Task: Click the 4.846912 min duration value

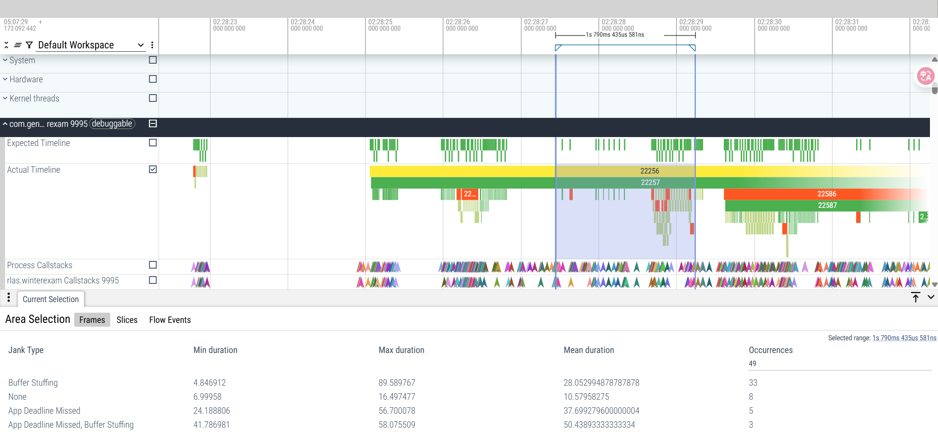Action: pyautogui.click(x=209, y=383)
